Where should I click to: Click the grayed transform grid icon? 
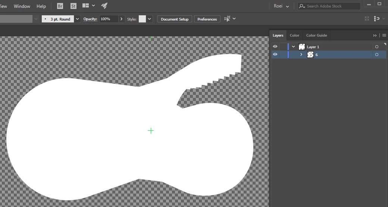point(367,19)
